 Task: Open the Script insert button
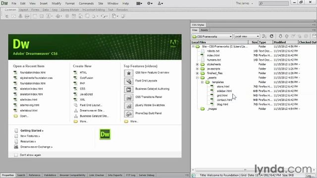pyautogui.click(x=104, y=16)
